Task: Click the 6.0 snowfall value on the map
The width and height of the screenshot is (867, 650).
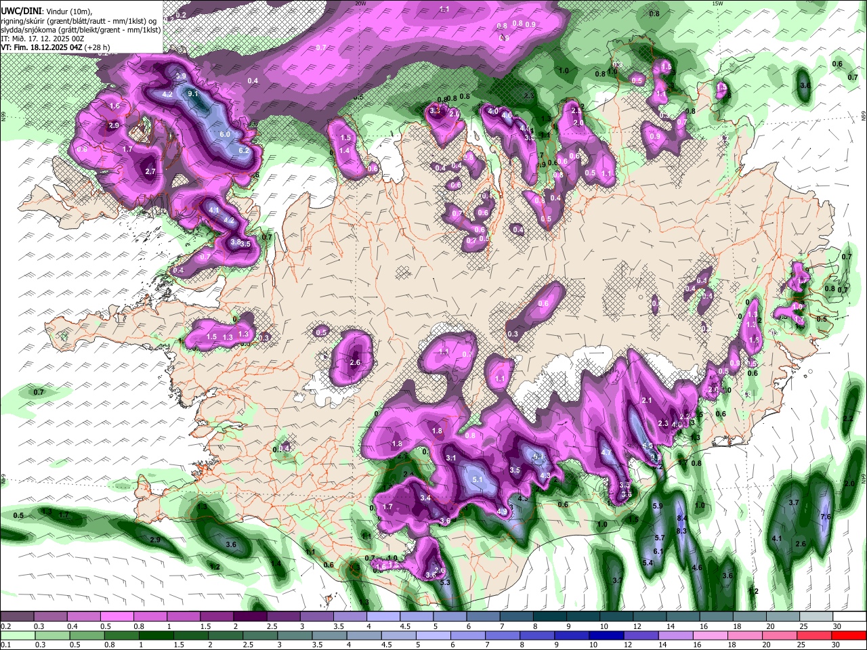Action: click(225, 135)
